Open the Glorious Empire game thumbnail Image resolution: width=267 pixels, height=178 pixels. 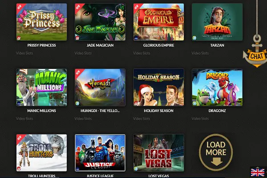pos(158,22)
